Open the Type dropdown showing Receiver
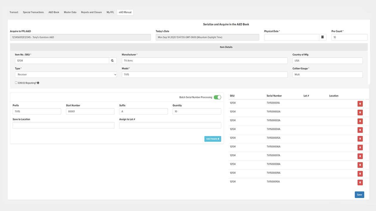Image resolution: width=376 pixels, height=211 pixels. click(x=66, y=75)
